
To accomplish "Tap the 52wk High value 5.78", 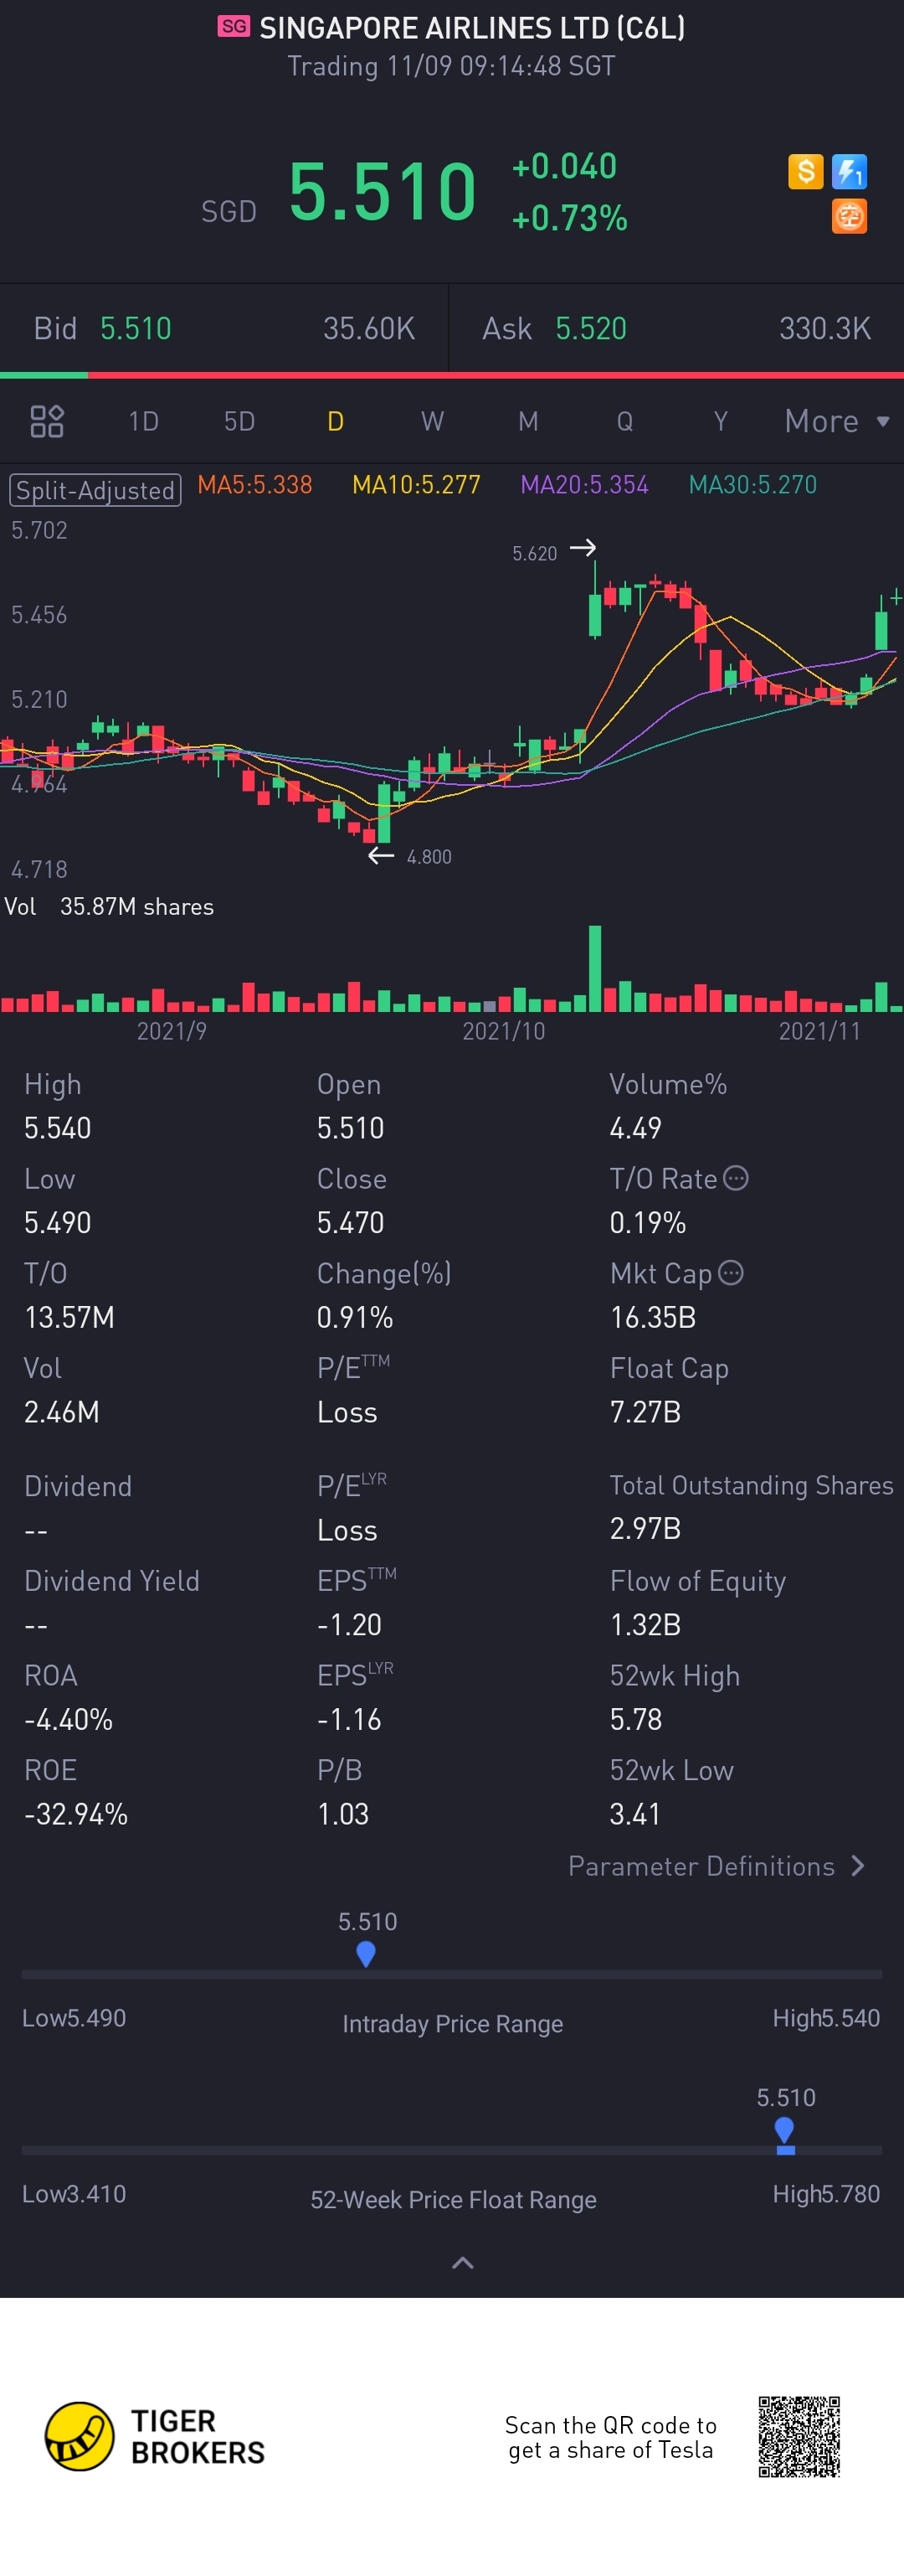I will click(x=635, y=1719).
